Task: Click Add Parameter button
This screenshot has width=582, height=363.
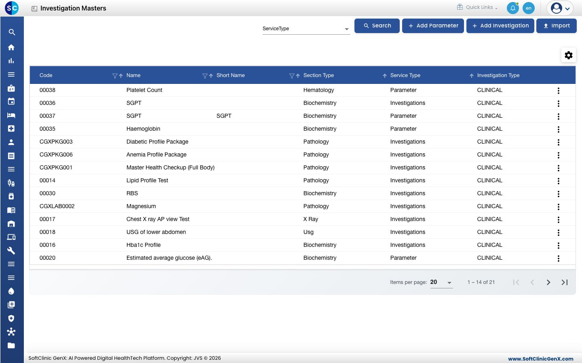Action: tap(433, 26)
